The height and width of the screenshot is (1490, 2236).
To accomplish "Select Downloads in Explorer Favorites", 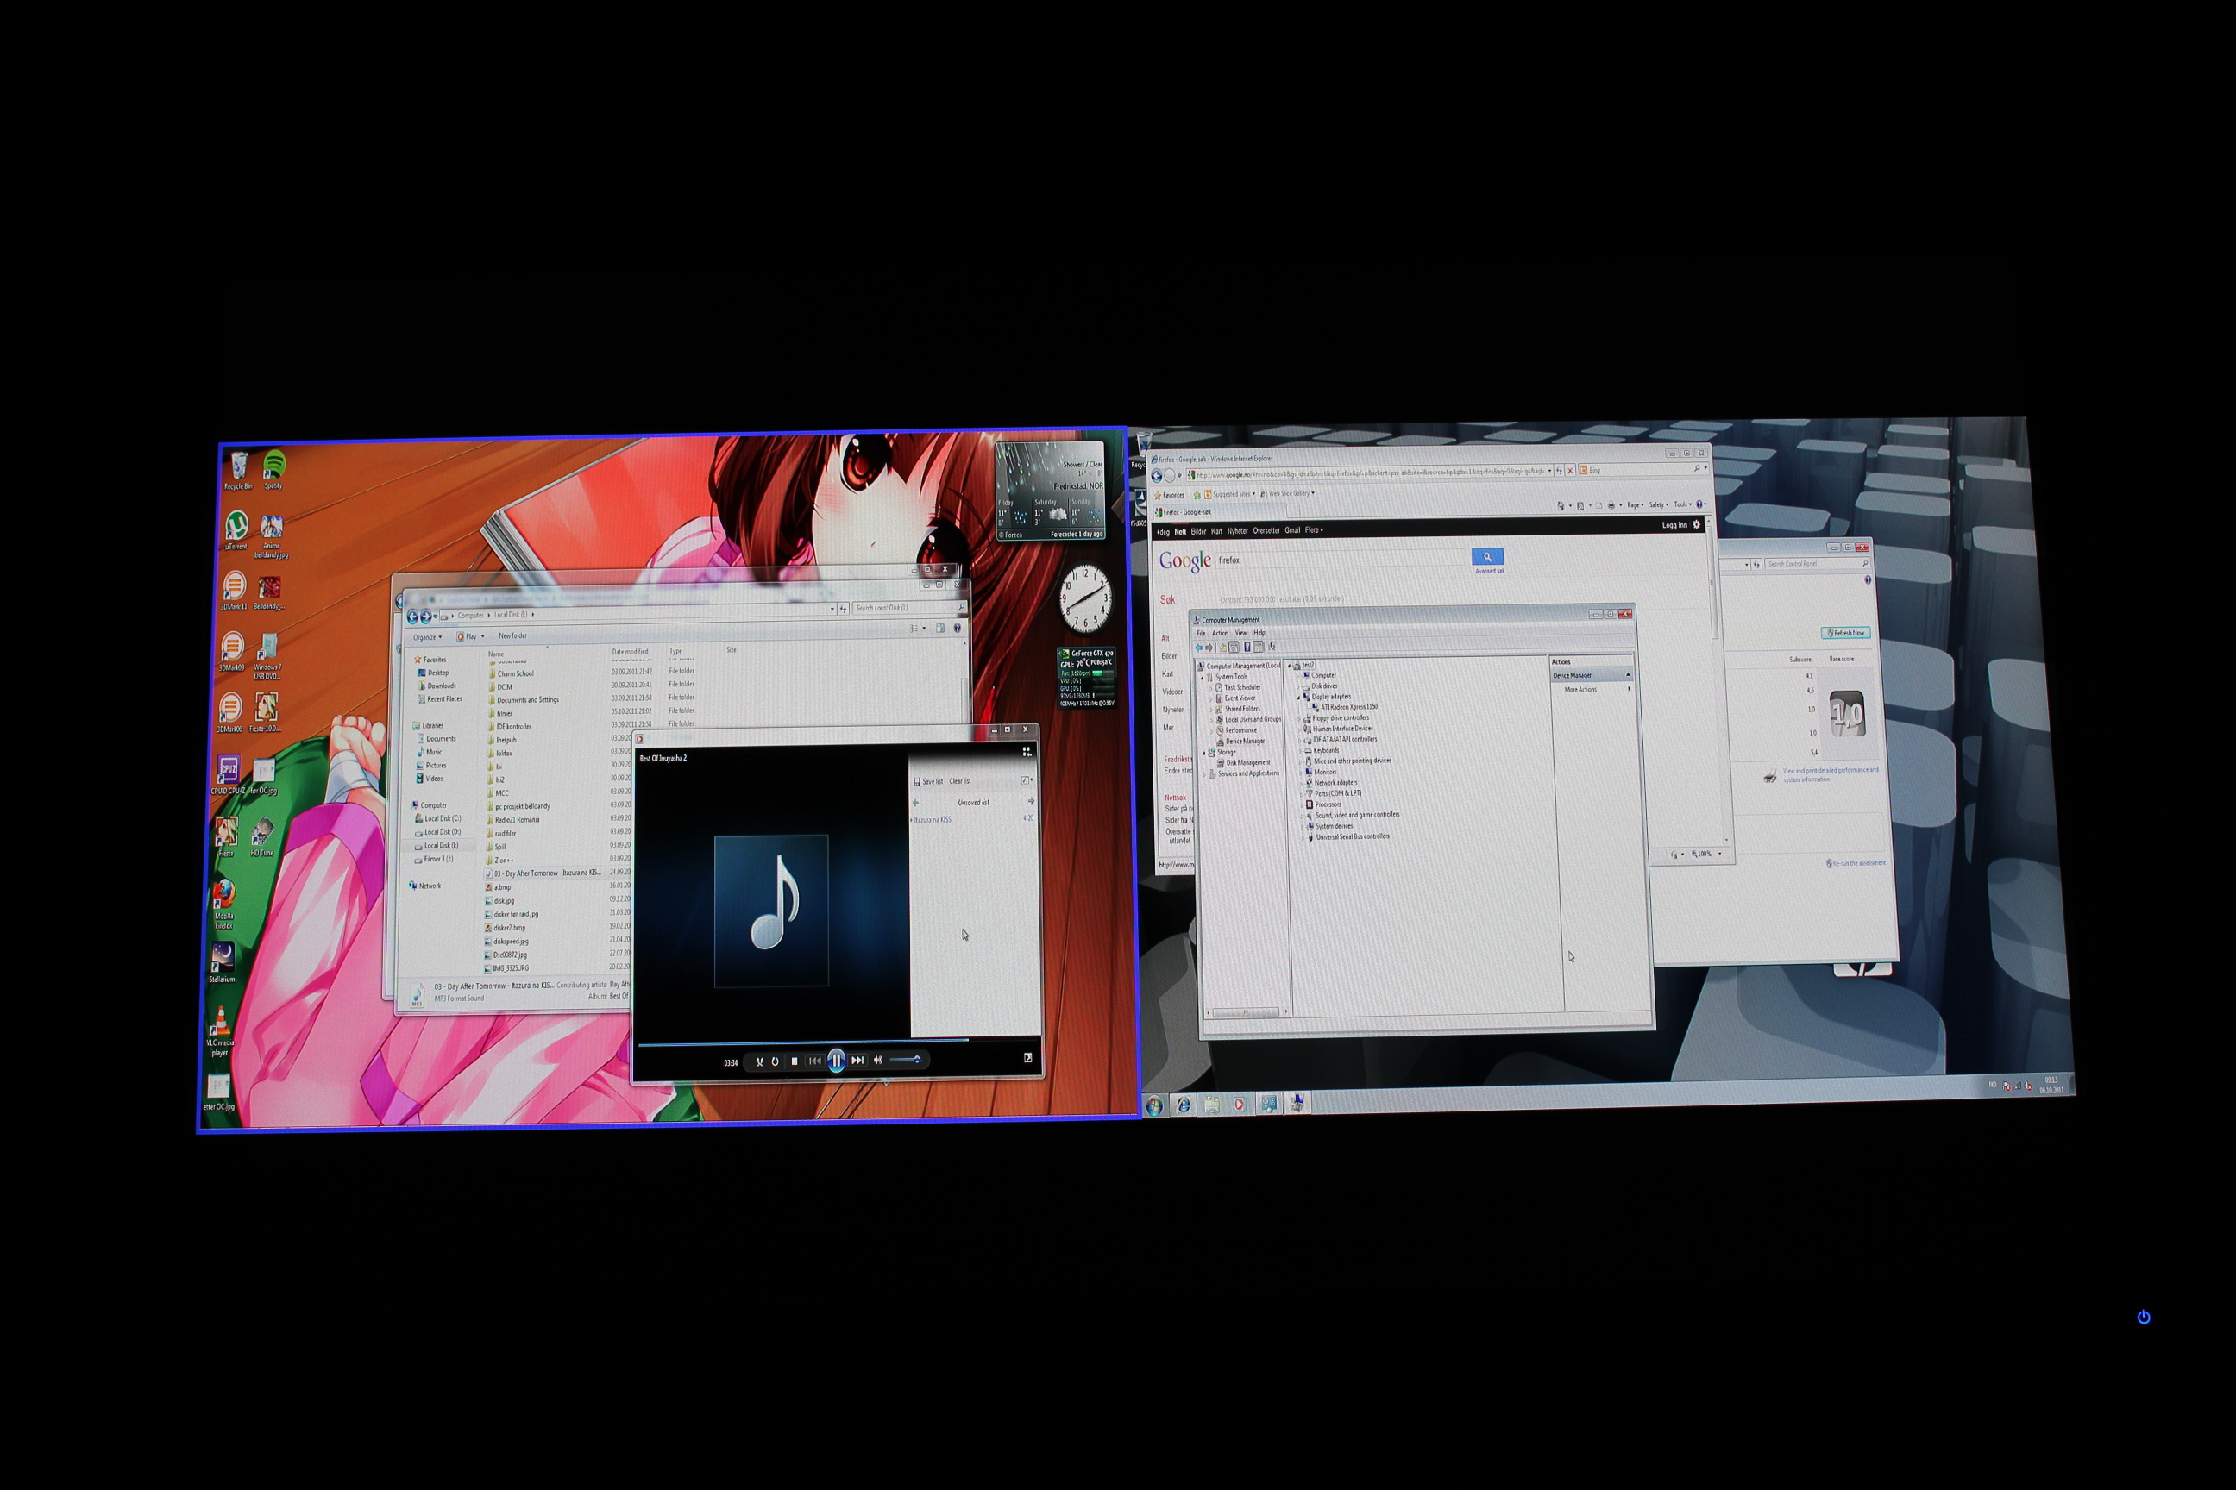I will (x=437, y=686).
